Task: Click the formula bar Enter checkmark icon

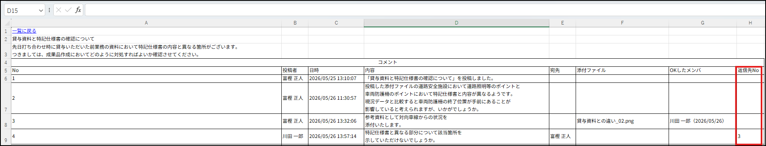Action: 68,10
